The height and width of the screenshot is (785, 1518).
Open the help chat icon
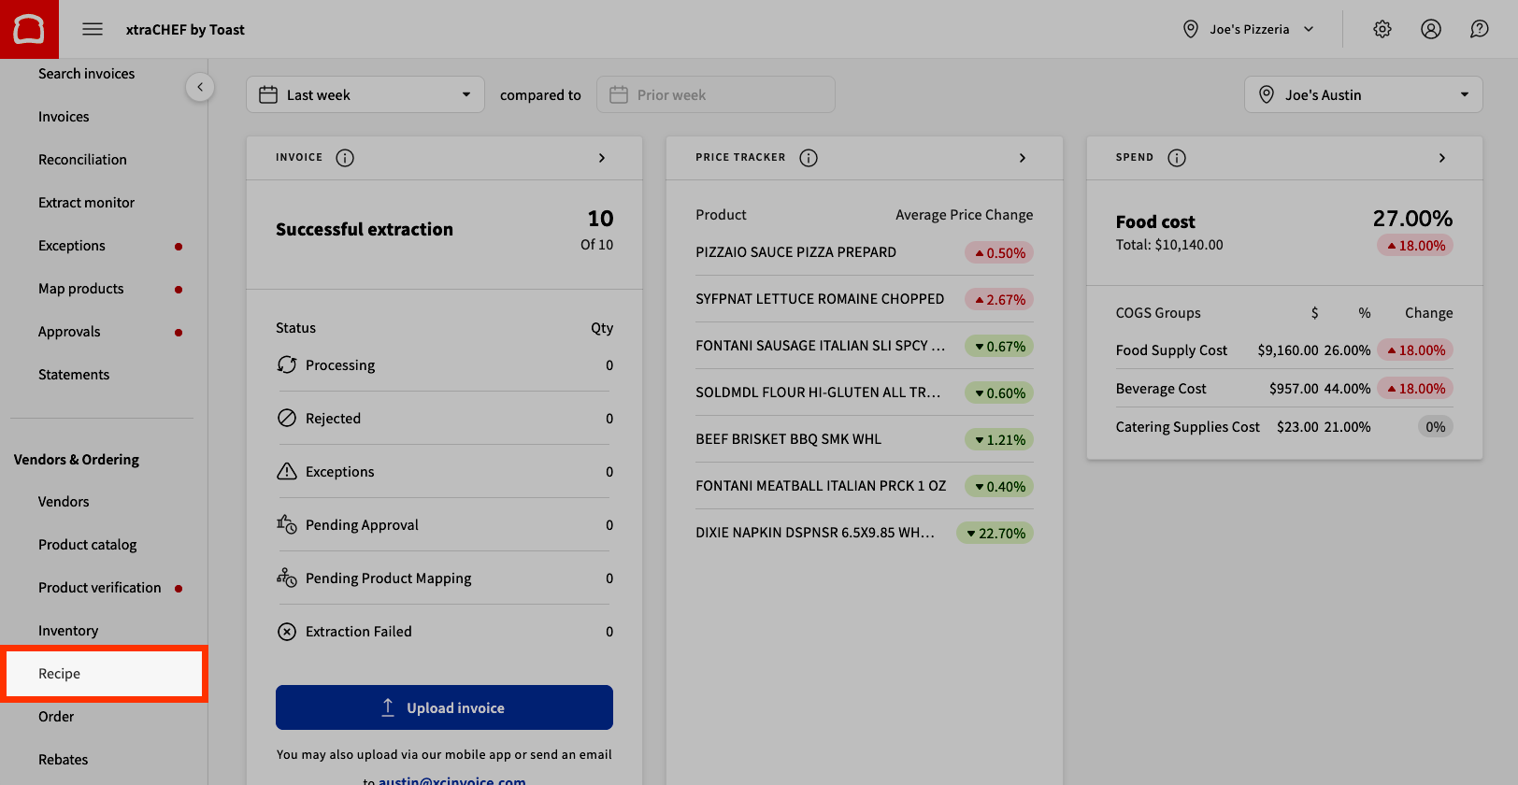(1479, 29)
